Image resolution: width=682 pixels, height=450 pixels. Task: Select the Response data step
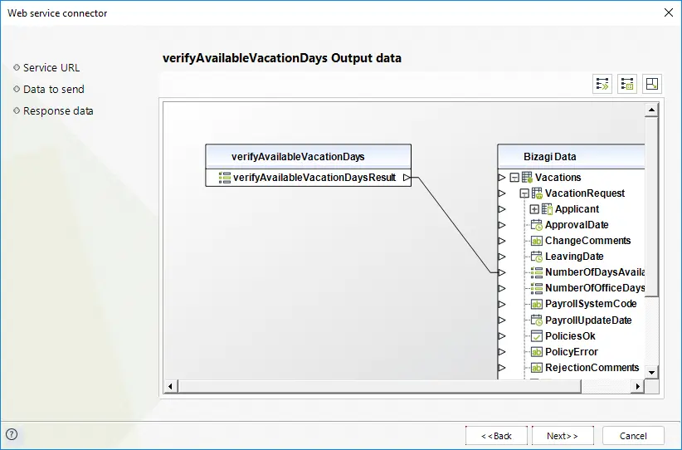58,111
